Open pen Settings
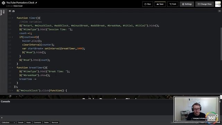The width and height of the screenshot is (222, 125). tap(187, 4)
